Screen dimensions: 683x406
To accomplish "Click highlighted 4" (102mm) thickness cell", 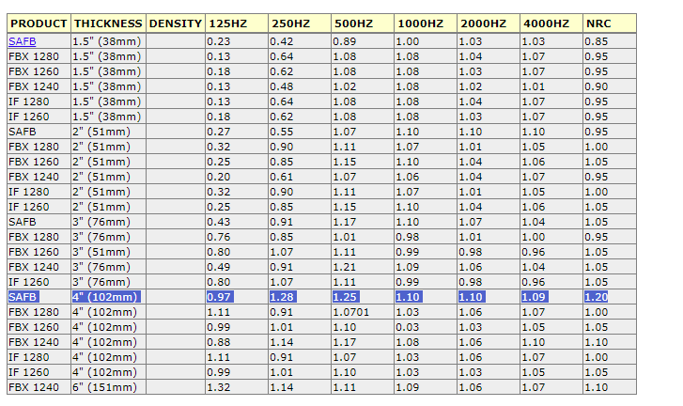I will tap(106, 297).
